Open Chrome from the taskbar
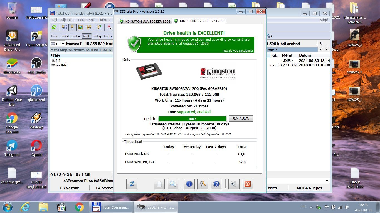This screenshot has width=380, height=213. tap(79, 207)
